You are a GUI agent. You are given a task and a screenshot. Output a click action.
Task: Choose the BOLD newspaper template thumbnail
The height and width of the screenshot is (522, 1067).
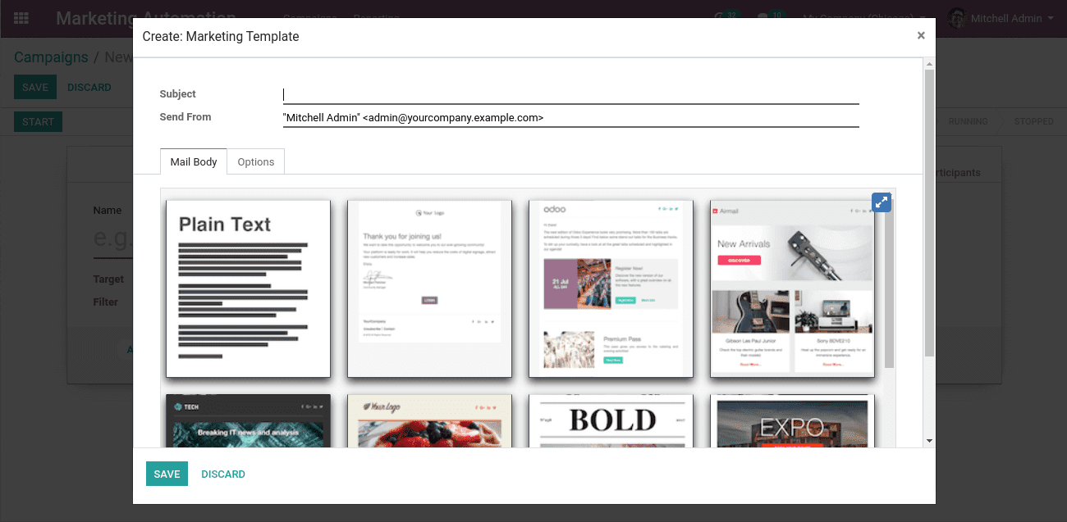click(611, 420)
